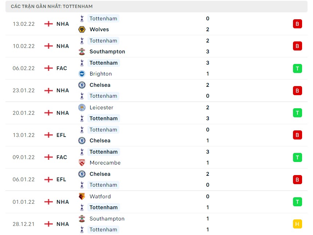Screen dimensions: 313x235
Task: Click England flag on 13.02.22 row
Action: [x=48, y=24]
